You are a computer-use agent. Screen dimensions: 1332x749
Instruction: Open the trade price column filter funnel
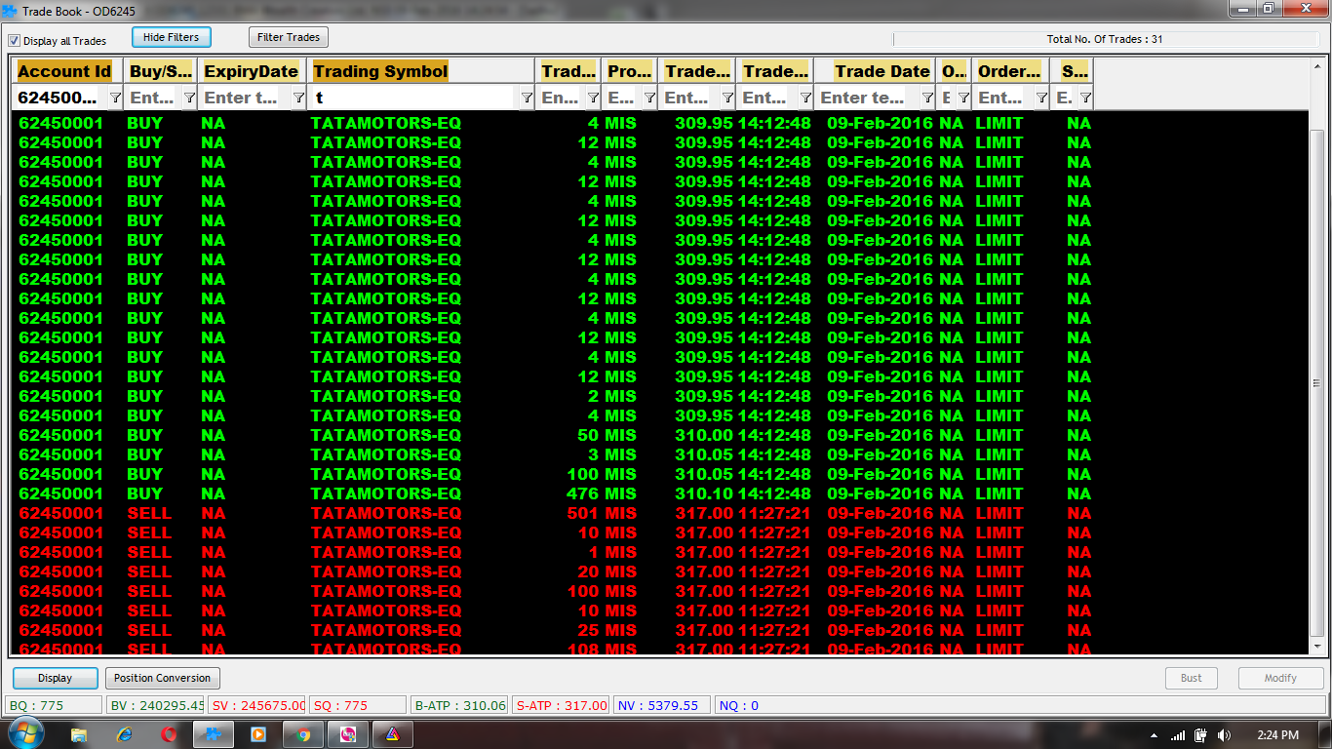coord(727,98)
